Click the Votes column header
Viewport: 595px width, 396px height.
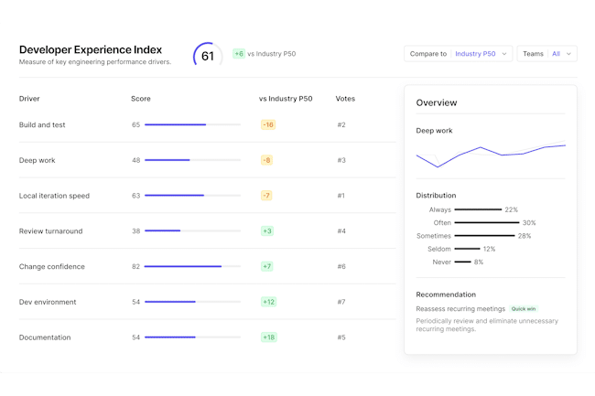[x=345, y=99]
